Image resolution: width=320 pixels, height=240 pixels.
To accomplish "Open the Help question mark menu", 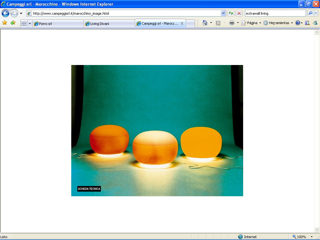I will [299, 23].
